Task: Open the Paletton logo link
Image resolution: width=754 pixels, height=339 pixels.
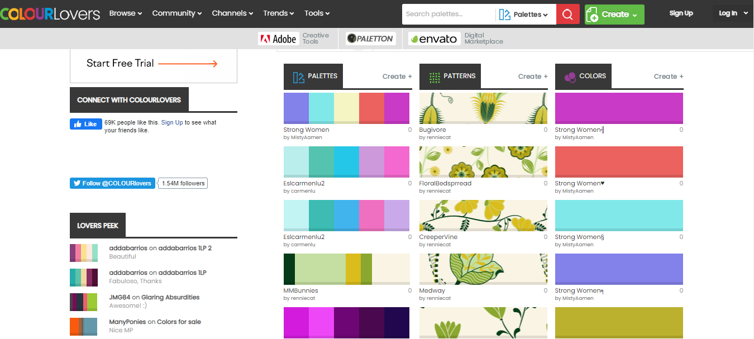Action: click(x=371, y=39)
